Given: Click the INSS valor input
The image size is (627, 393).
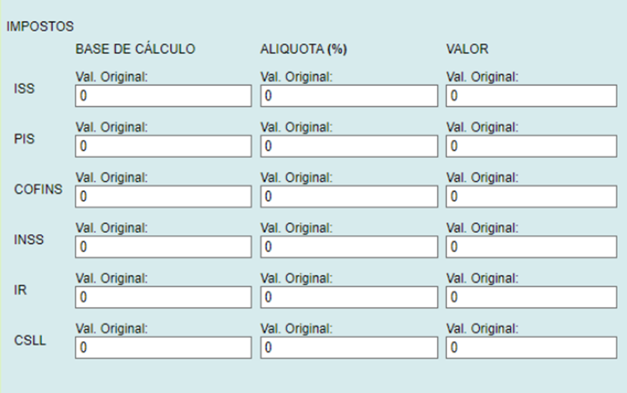Looking at the screenshot, I should coord(531,248).
